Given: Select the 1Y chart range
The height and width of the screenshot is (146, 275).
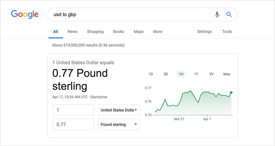Looking at the screenshot, I should point(196,74).
